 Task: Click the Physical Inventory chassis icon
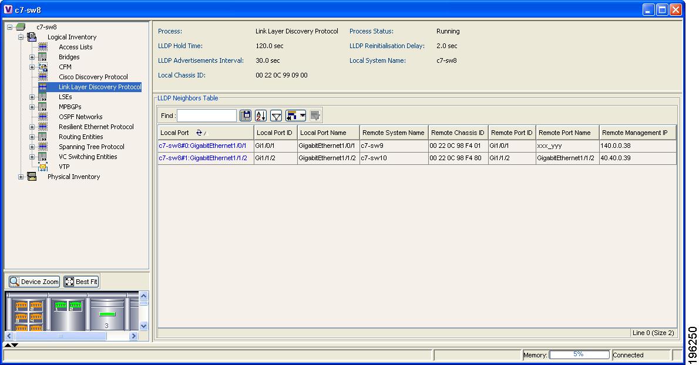32,177
